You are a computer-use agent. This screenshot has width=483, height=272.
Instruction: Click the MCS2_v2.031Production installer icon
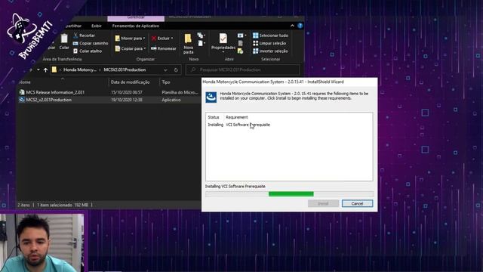coord(22,100)
